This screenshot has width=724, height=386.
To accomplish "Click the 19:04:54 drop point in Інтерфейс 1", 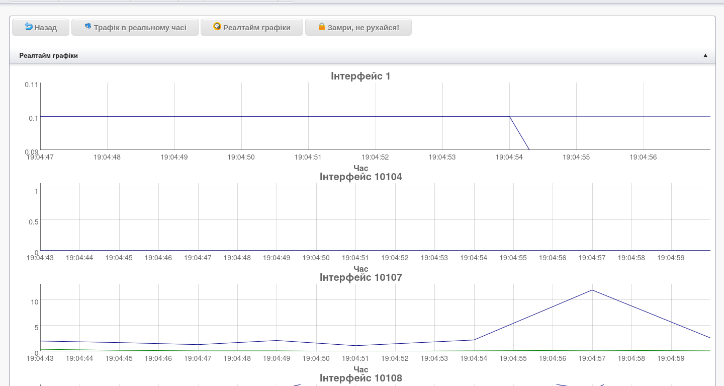I will 509,116.
